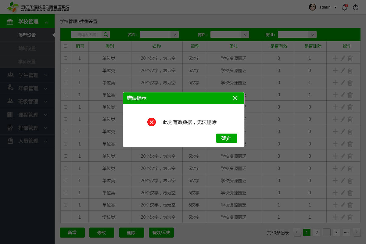Click the 确定 button in the error dialog
Viewport: 366px width, 244px height.
[226, 138]
